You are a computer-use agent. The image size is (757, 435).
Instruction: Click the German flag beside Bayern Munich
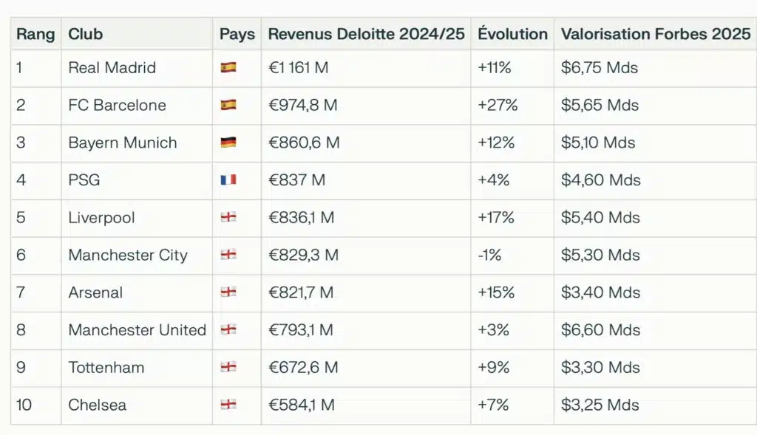[x=228, y=143]
